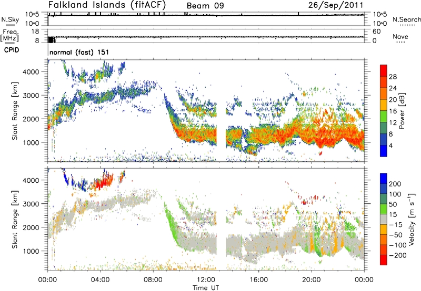Click the '1000' tick of velocity panel
Image resolution: width=421 pixels, height=291 pixels.
[31, 251]
